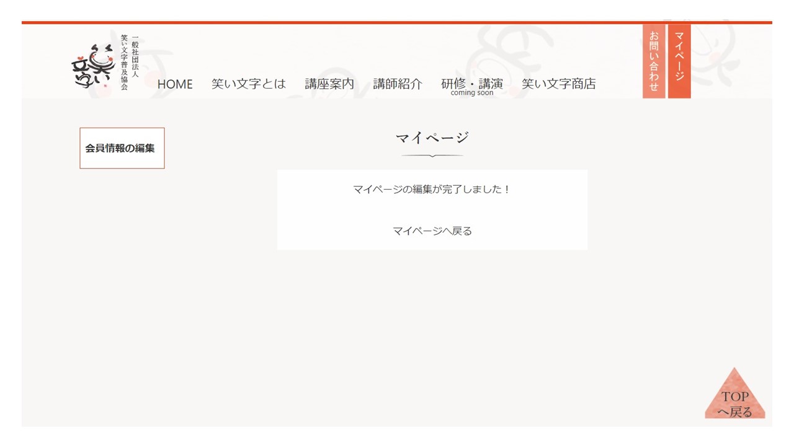Open the vertical マイページ tab

[679, 61]
